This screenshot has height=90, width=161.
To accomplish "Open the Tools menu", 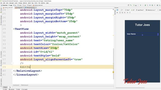I will click(36, 3).
